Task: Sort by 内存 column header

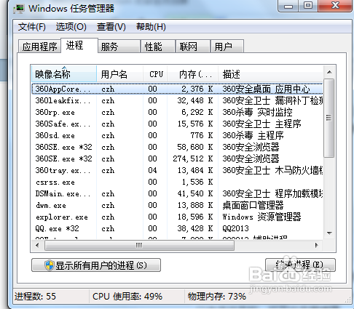Action: click(193, 73)
